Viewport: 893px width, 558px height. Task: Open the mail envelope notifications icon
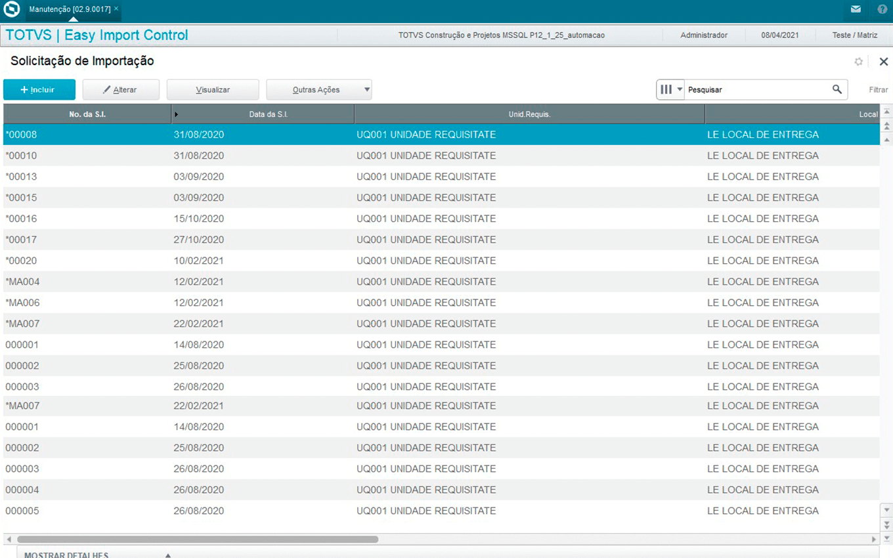tap(856, 10)
